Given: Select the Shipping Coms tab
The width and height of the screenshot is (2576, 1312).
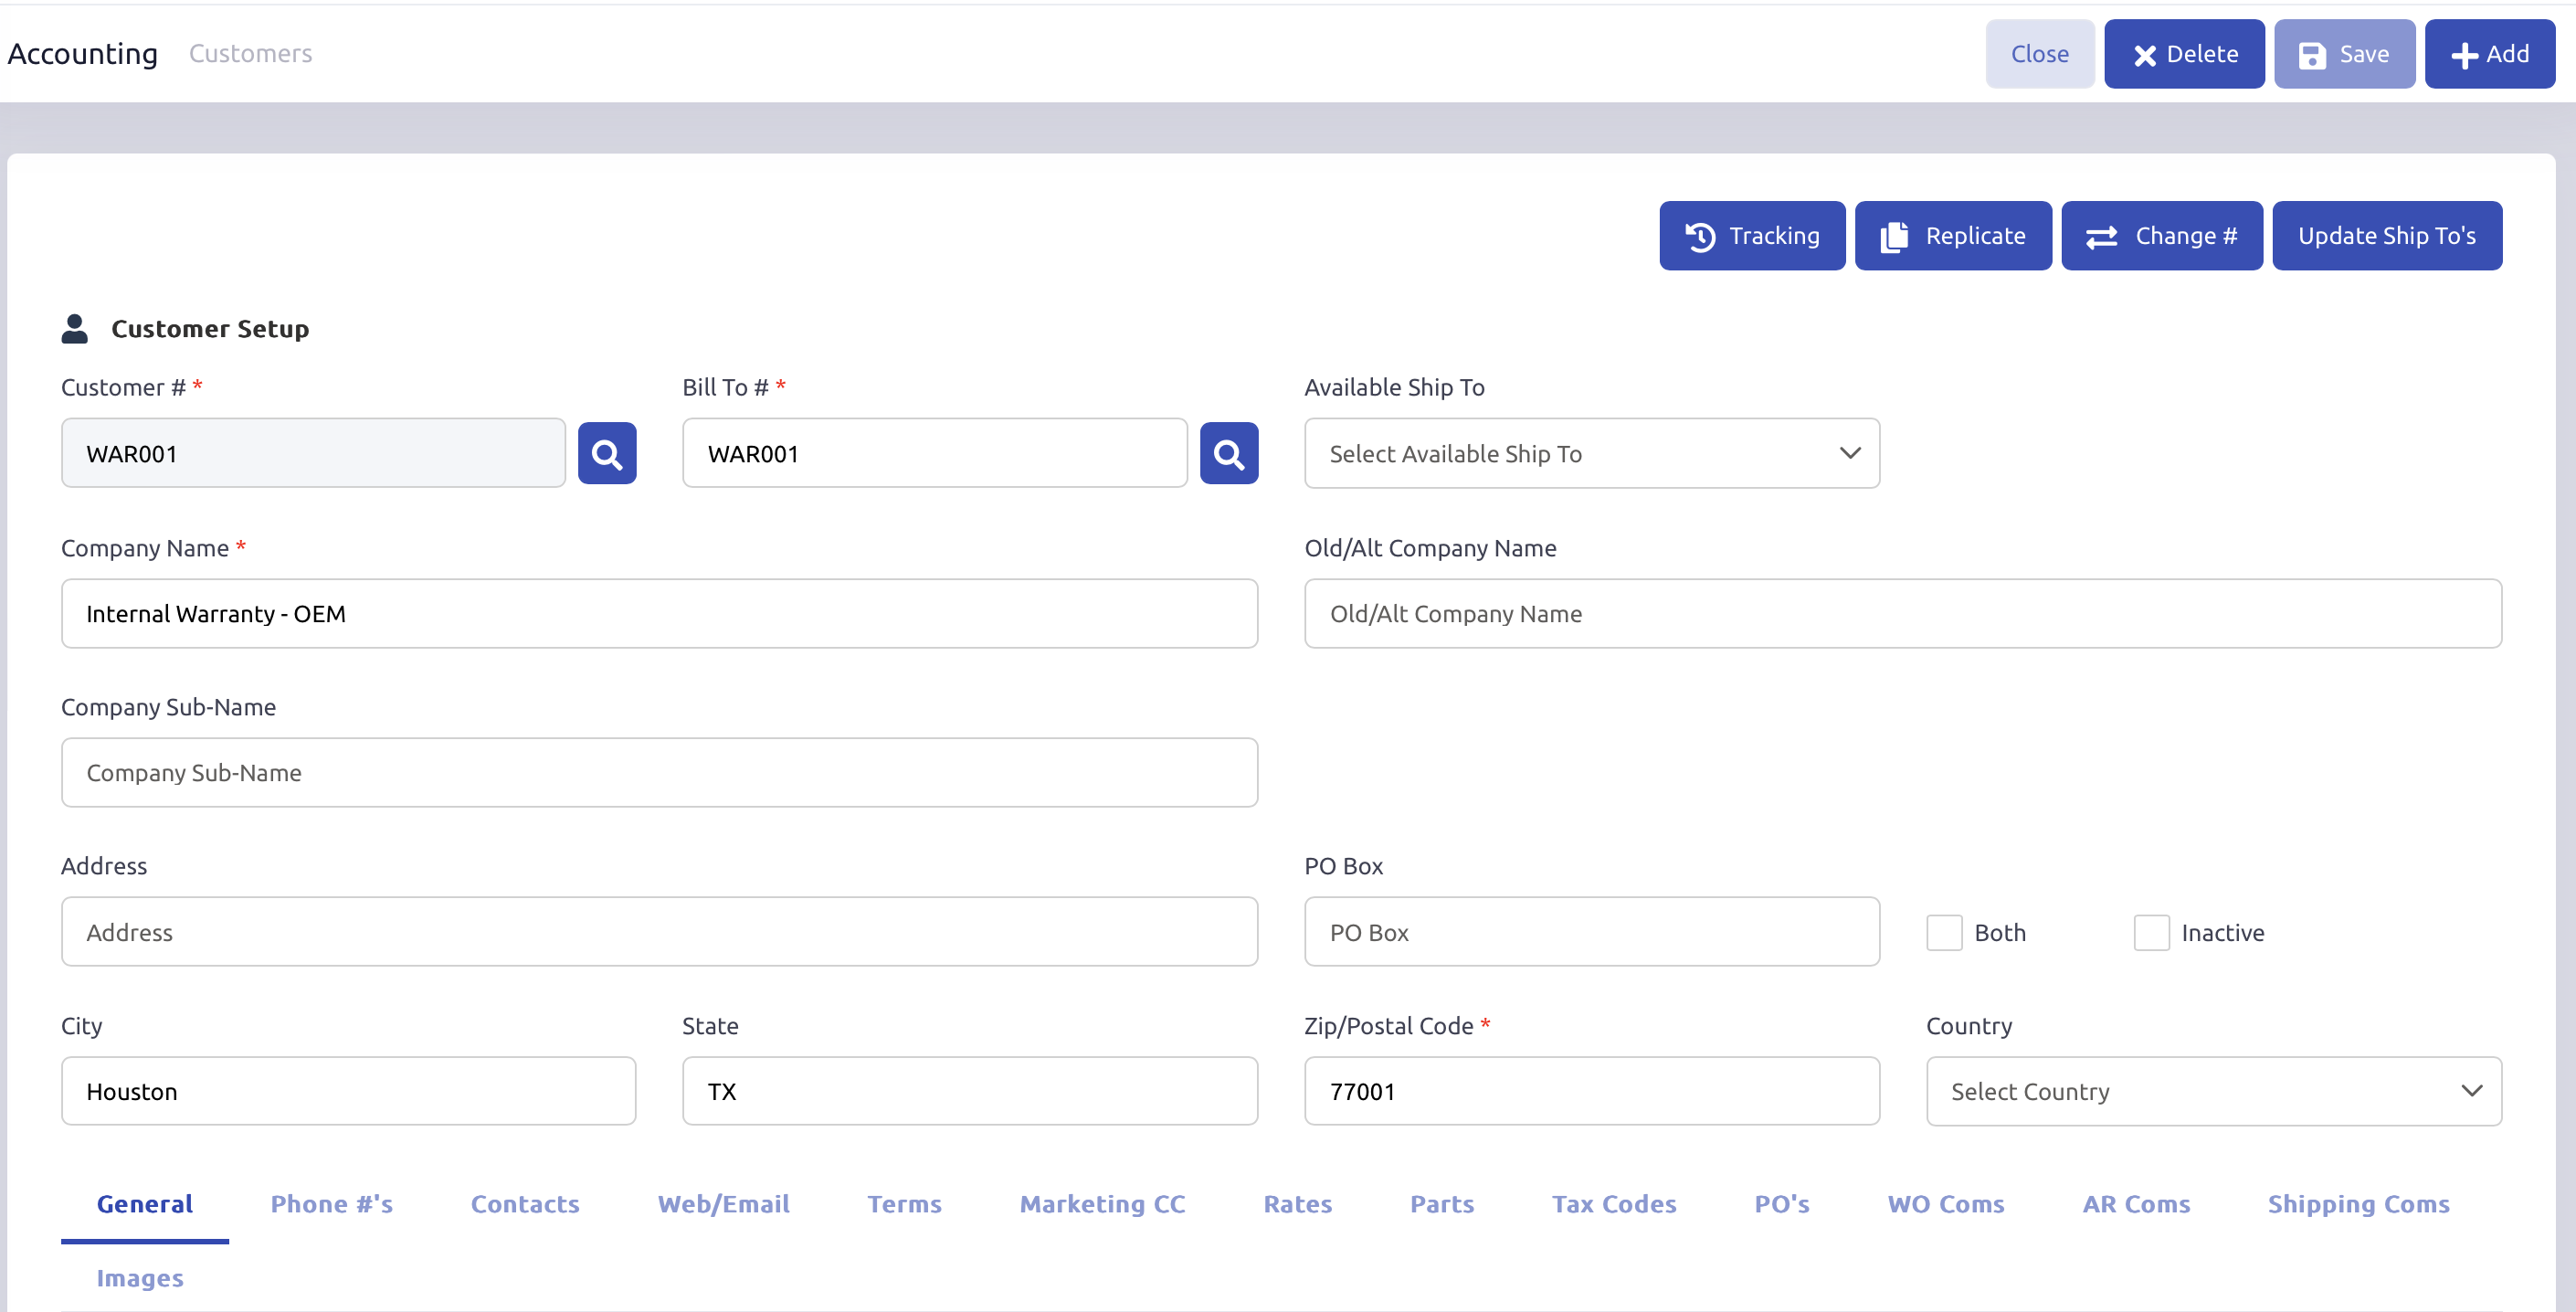Looking at the screenshot, I should [2357, 1204].
